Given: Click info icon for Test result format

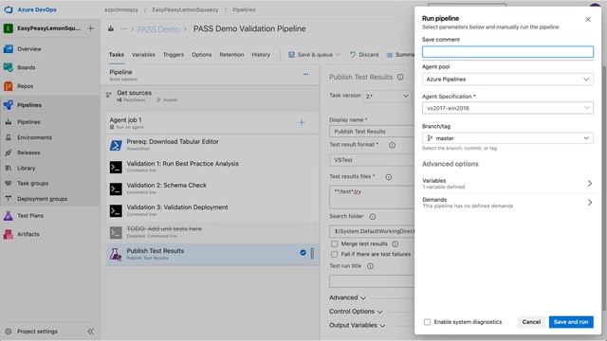Looking at the screenshot, I should coord(392,145).
